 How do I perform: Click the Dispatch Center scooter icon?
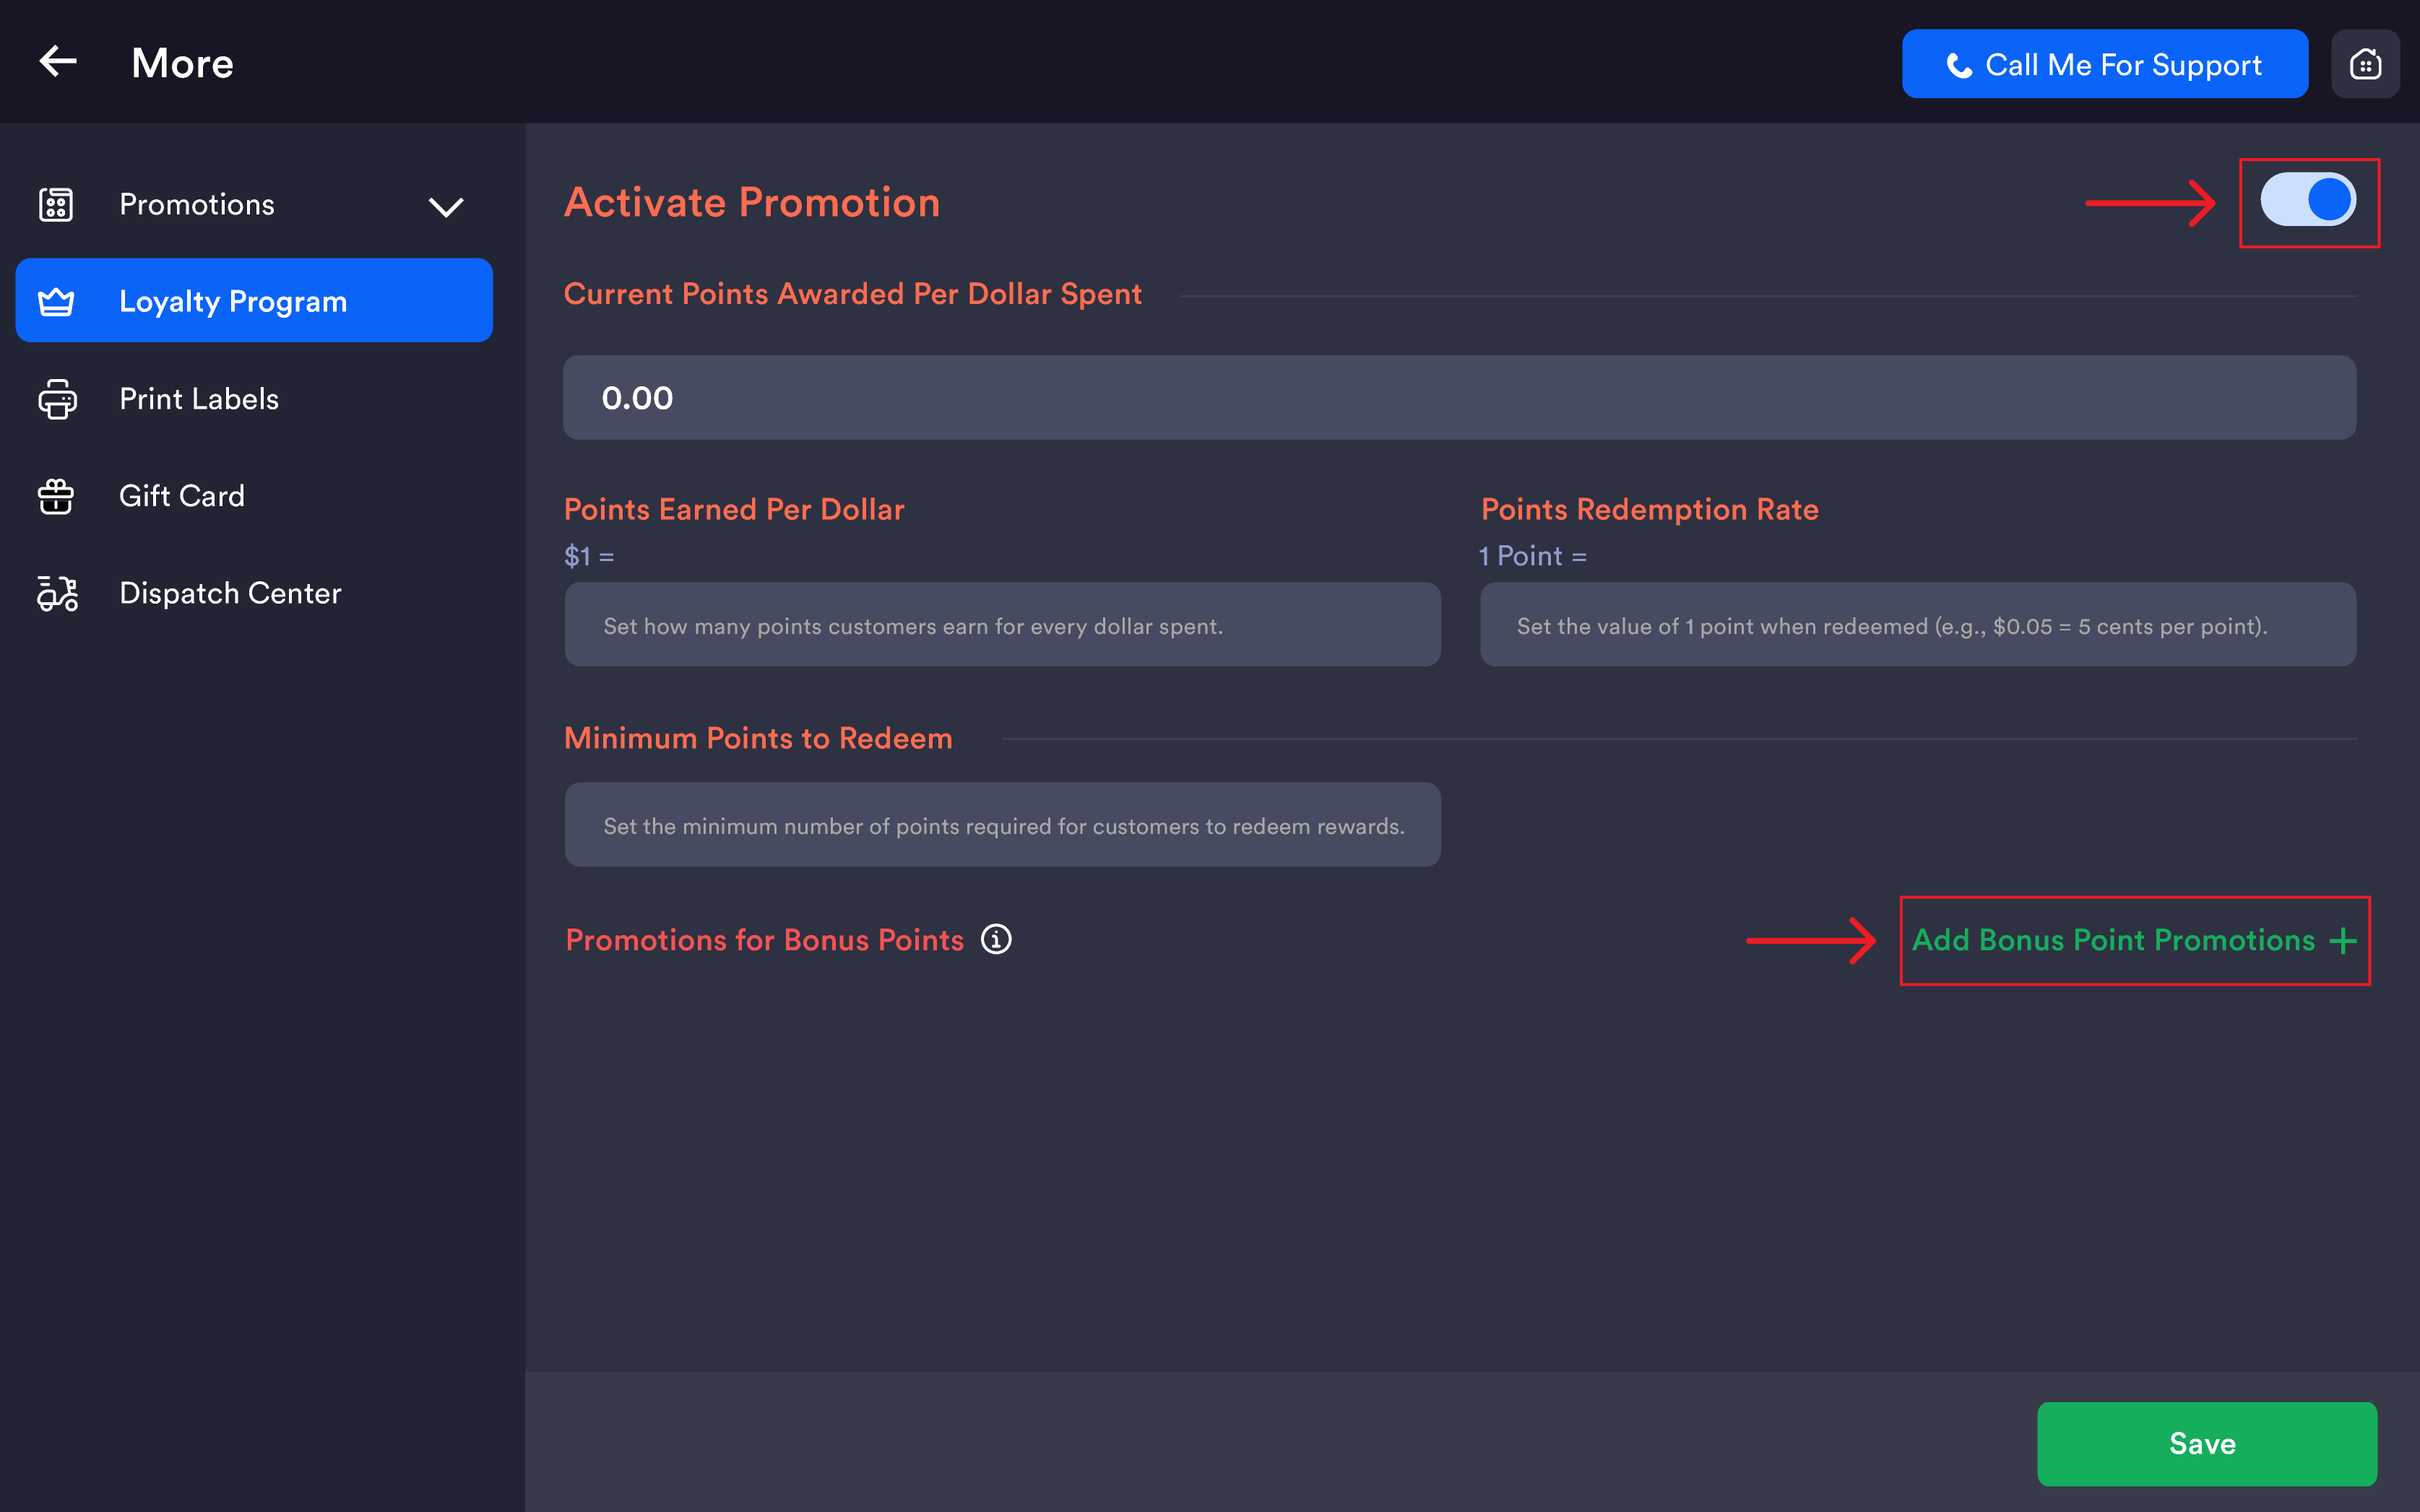click(57, 593)
